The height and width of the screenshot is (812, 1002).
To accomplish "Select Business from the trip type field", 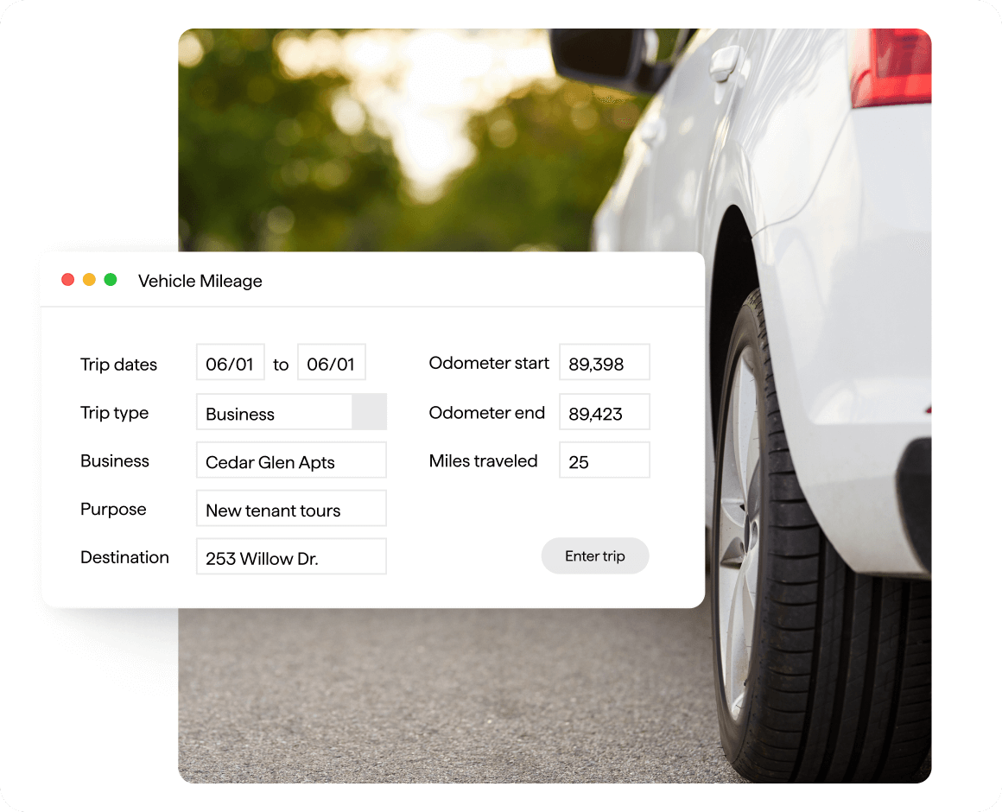I will (x=276, y=412).
